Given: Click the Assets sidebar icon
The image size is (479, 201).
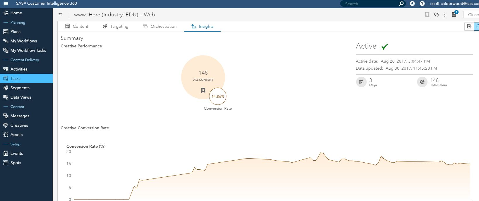Looking at the screenshot, I should pos(6,135).
